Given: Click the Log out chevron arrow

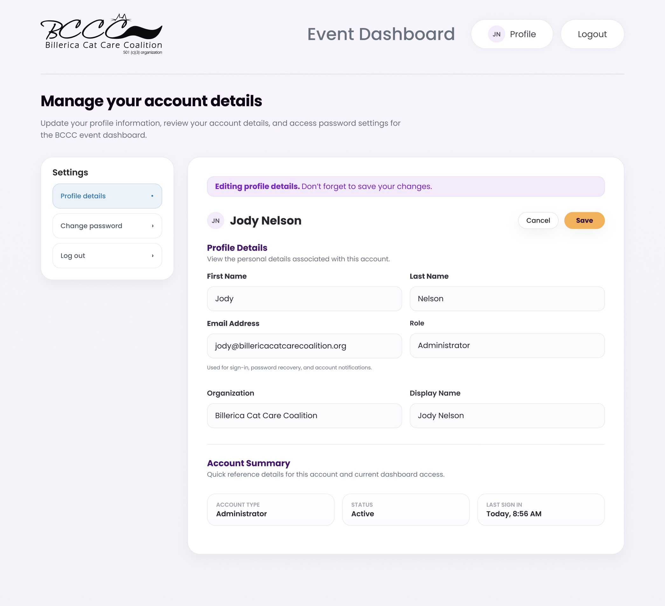Looking at the screenshot, I should point(152,256).
